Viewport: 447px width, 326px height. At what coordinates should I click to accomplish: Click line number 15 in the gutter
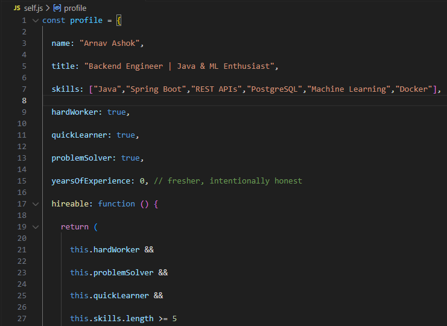click(x=22, y=181)
